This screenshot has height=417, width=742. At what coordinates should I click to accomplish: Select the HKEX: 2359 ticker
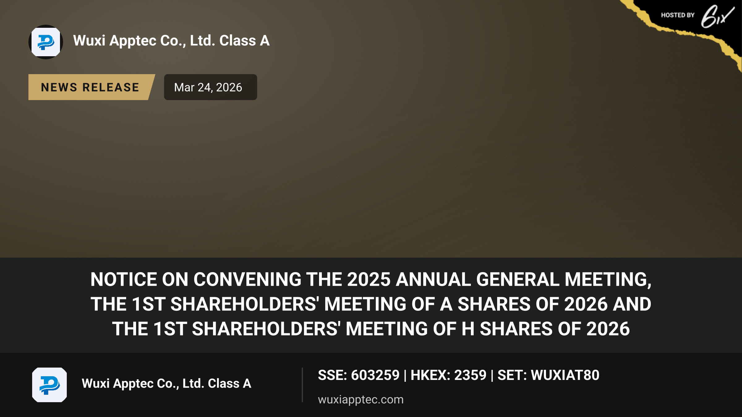[448, 375]
